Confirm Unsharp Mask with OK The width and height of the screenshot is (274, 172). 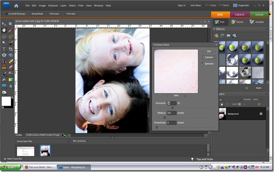[208, 51]
